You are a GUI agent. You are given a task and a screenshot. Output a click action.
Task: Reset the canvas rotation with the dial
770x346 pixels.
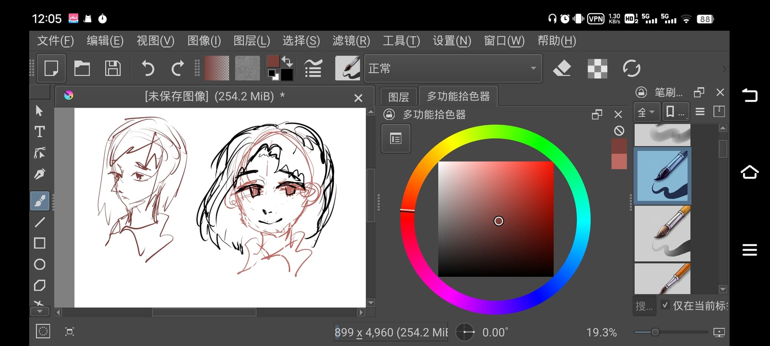click(465, 332)
